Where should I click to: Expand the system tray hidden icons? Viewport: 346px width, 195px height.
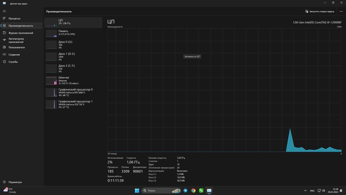(x=306, y=190)
